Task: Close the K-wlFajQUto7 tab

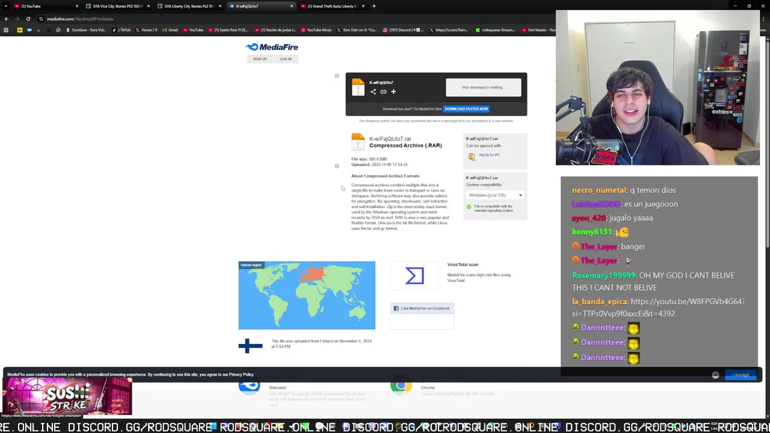Action: (x=292, y=6)
